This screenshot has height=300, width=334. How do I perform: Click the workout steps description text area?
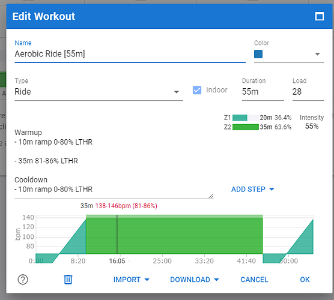click(x=114, y=161)
